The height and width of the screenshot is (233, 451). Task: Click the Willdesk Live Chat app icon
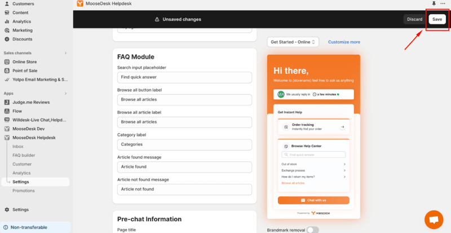tap(7, 120)
